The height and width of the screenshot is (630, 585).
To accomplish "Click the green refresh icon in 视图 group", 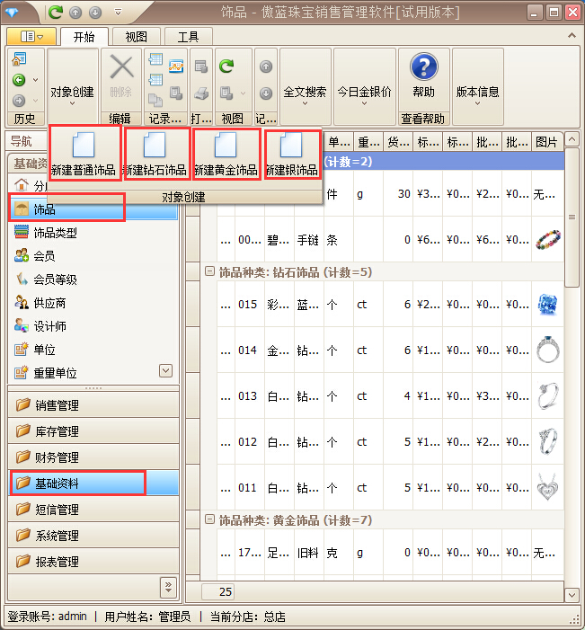I will pos(226,67).
